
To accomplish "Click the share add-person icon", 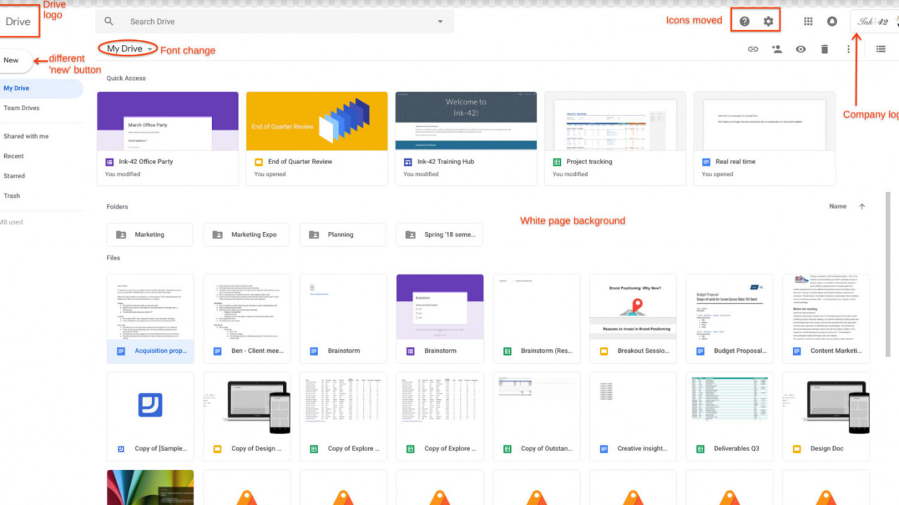I will click(777, 49).
